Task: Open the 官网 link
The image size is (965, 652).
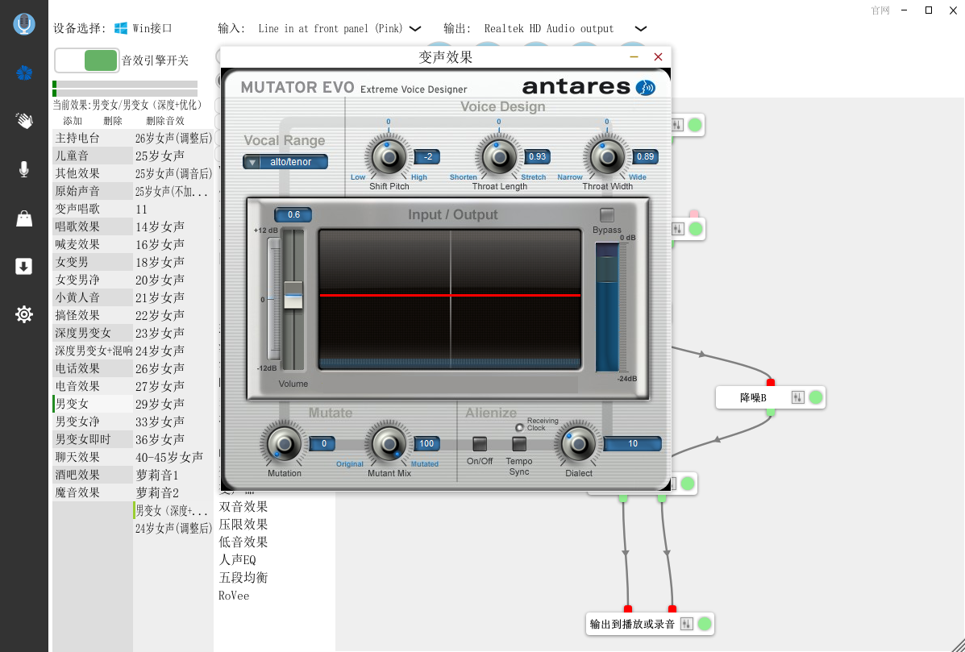Action: pyautogui.click(x=880, y=10)
